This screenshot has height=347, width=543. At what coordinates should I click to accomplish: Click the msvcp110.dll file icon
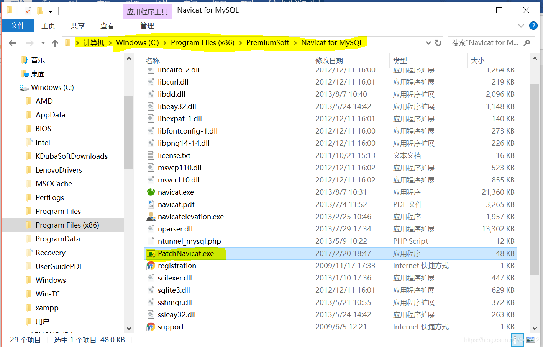[x=151, y=168]
